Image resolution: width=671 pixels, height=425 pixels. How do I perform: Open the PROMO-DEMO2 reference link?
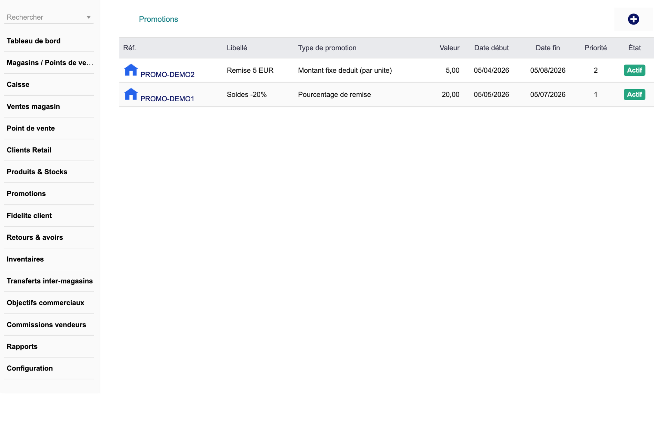coord(167,74)
